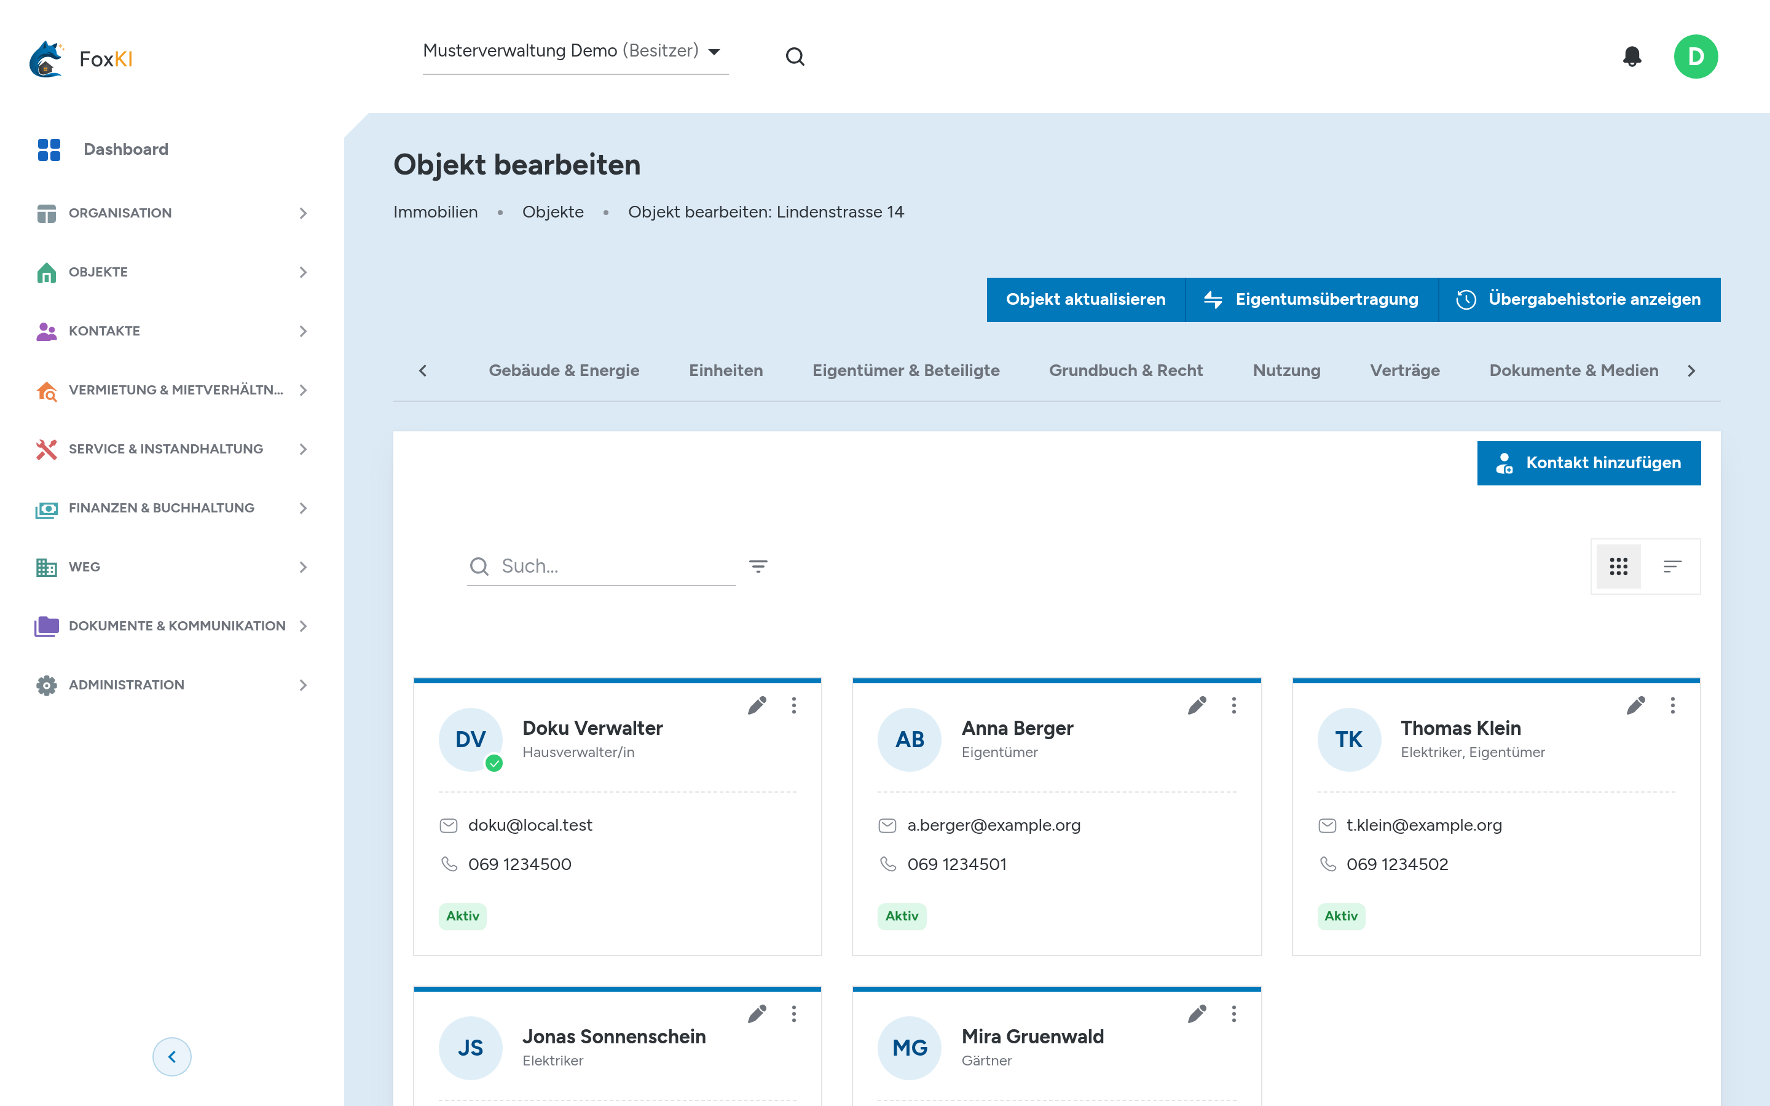The image size is (1770, 1106).
Task: Switch to the Gebäude & Energie tab
Action: point(564,371)
